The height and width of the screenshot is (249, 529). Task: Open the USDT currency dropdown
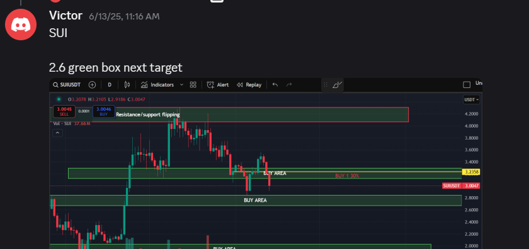(x=472, y=100)
